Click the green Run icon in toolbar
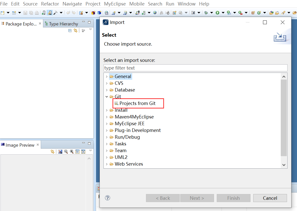Viewport: 297px width, 211px height. (217, 13)
